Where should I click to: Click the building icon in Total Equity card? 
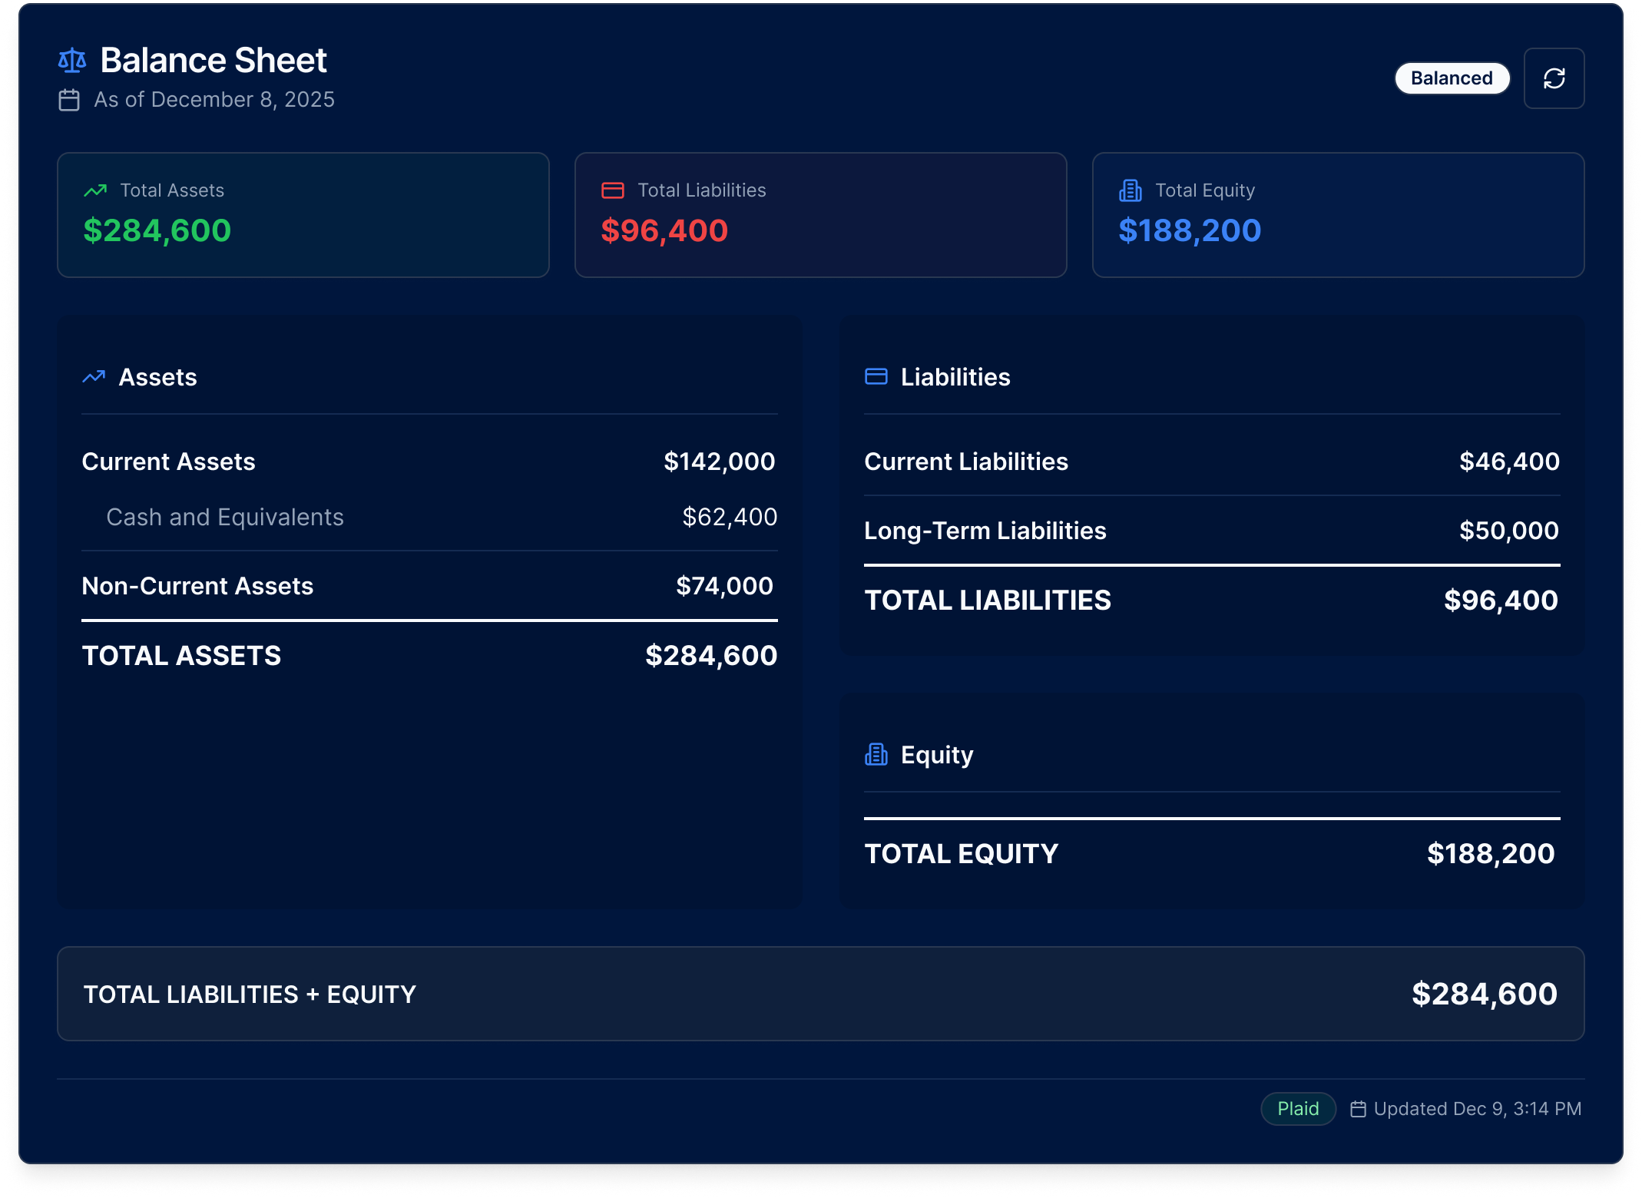pyautogui.click(x=1130, y=190)
